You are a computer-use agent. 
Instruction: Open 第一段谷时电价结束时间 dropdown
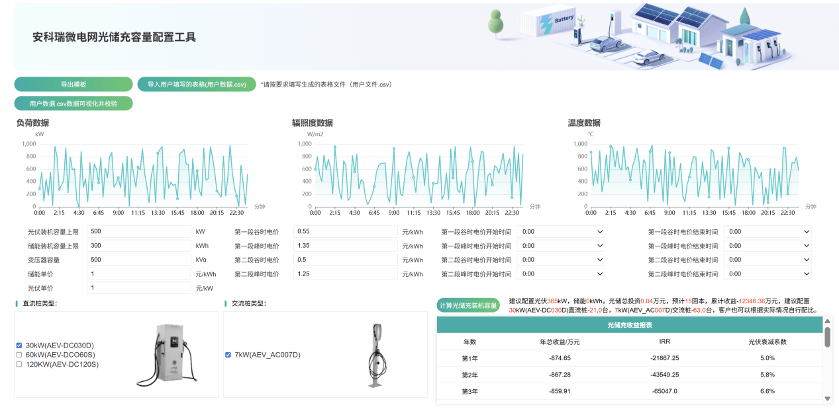click(767, 232)
